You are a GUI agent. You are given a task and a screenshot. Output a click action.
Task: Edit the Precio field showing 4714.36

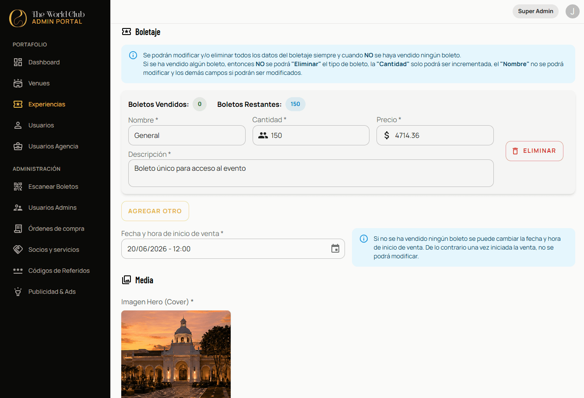[435, 135]
